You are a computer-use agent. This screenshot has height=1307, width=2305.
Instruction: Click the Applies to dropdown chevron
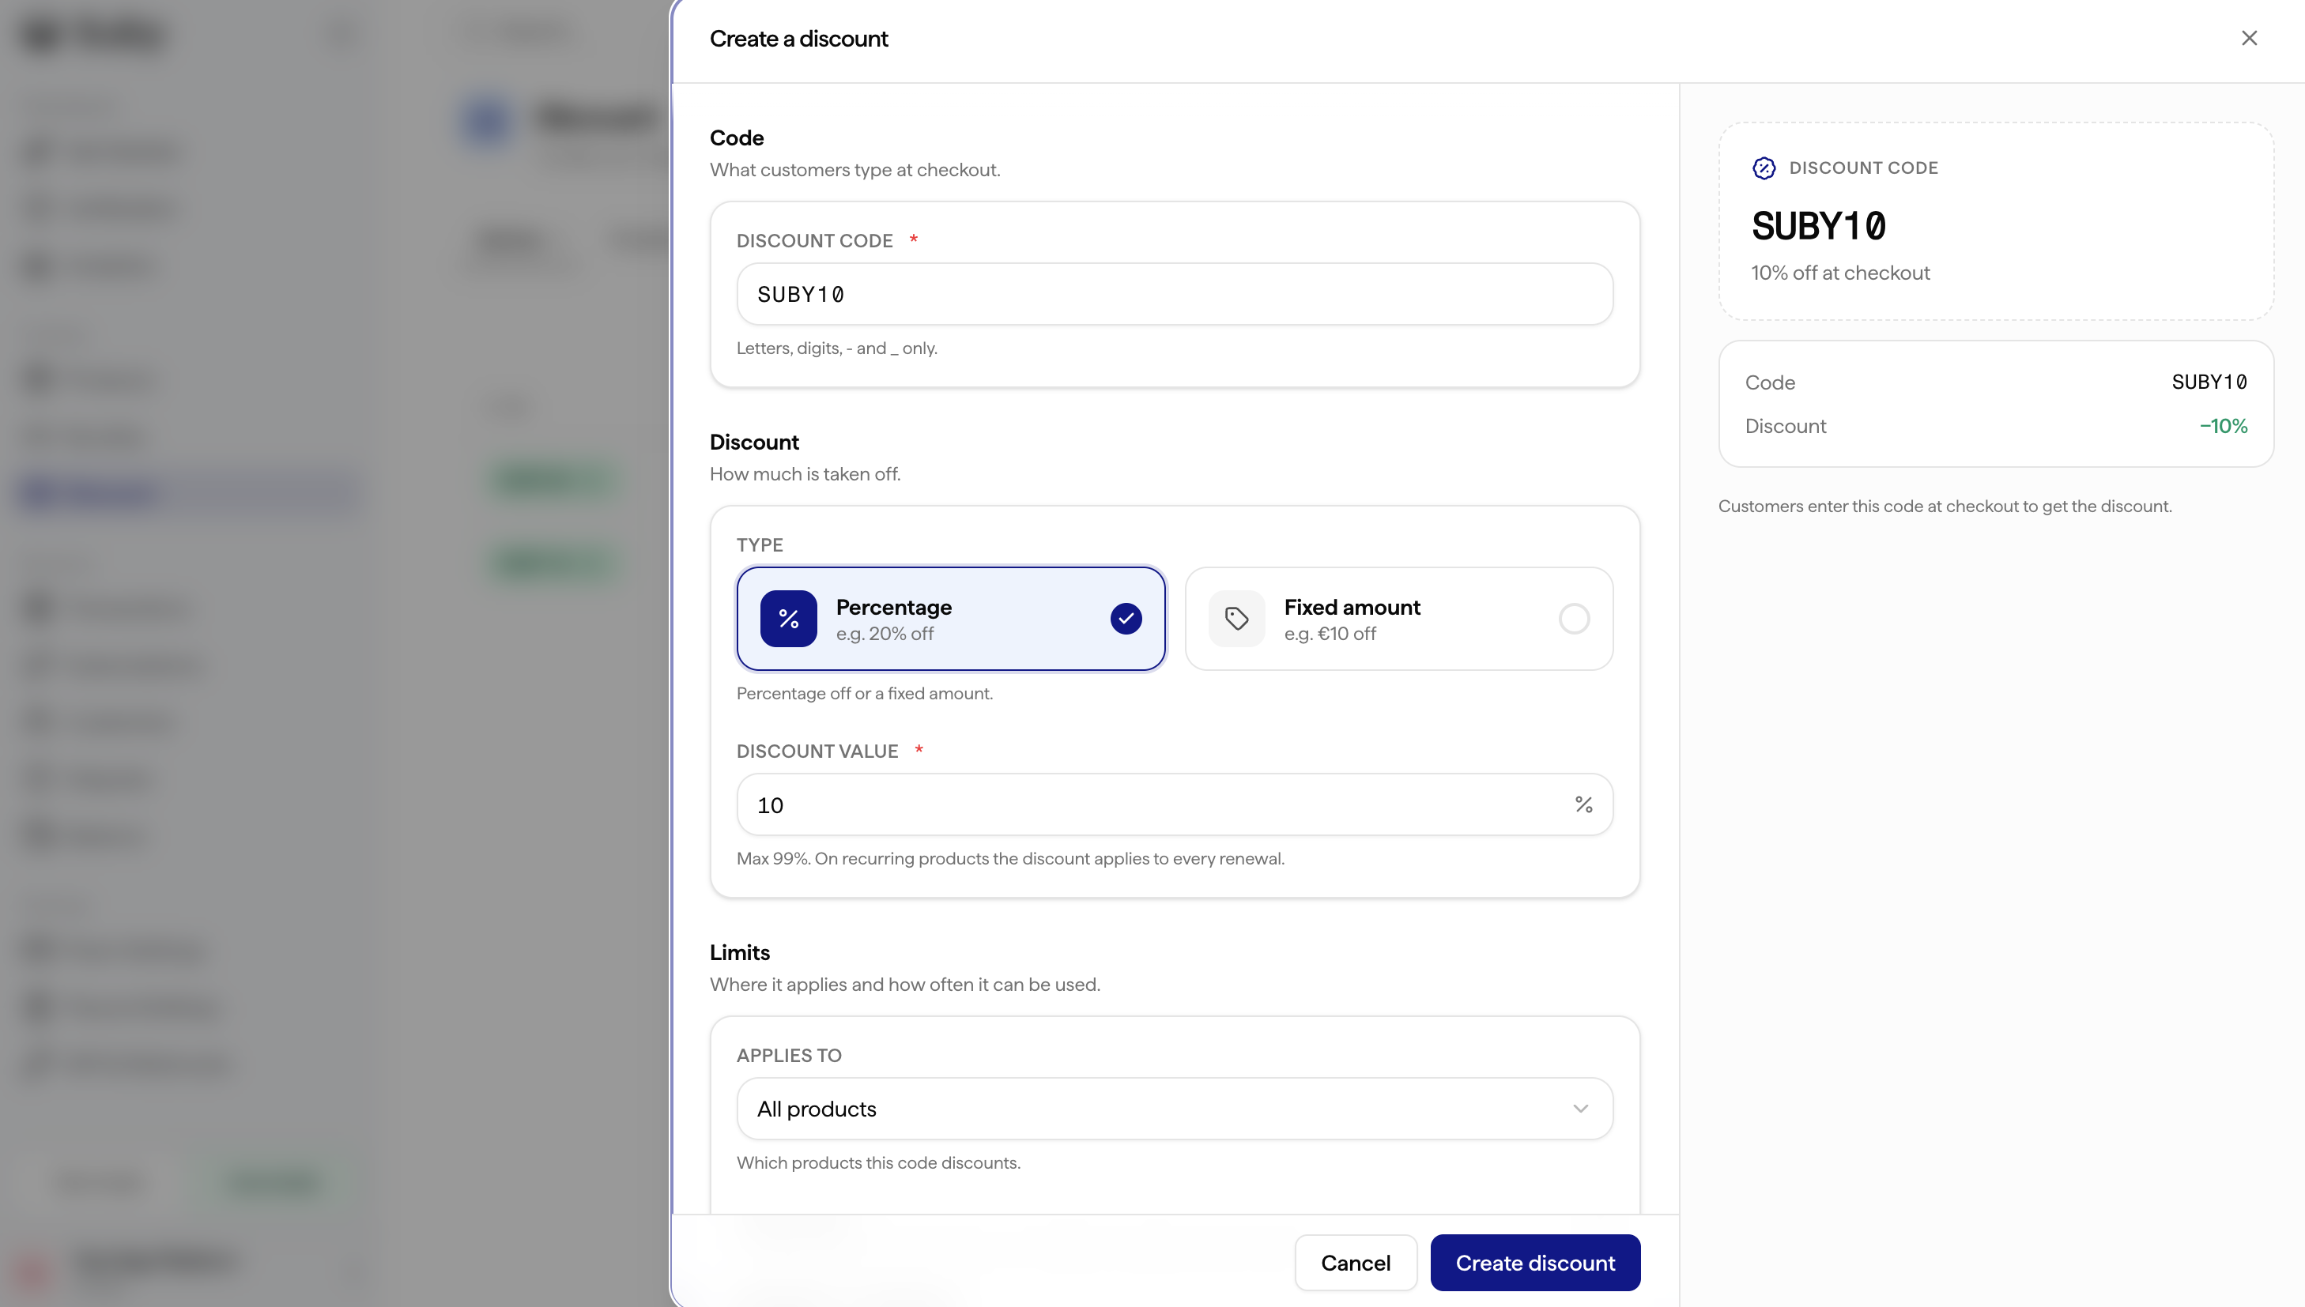point(1580,1109)
